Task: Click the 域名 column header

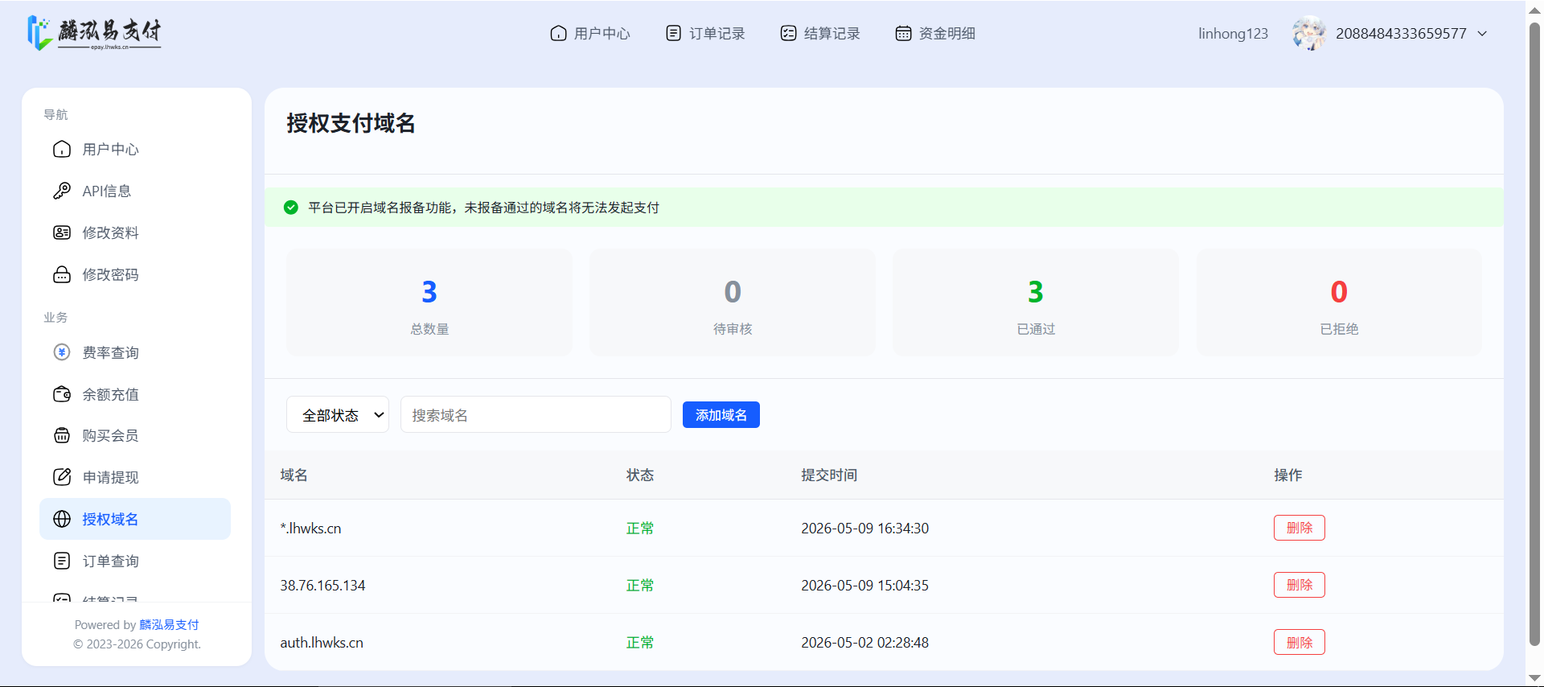Action: point(294,475)
